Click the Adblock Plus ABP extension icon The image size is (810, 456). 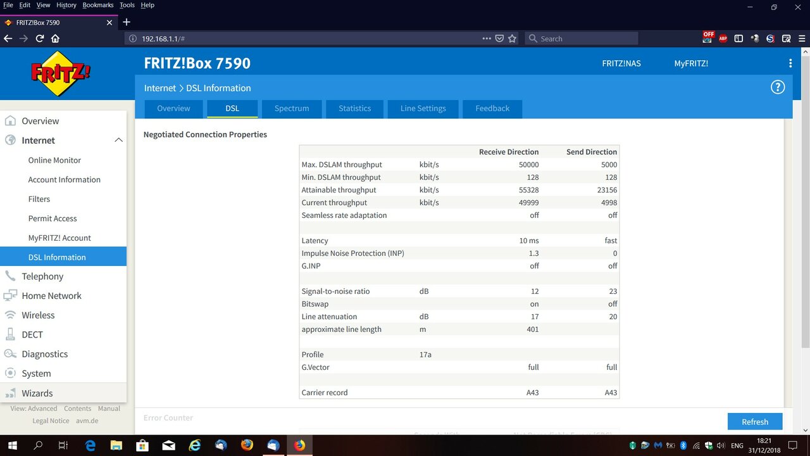click(x=723, y=39)
